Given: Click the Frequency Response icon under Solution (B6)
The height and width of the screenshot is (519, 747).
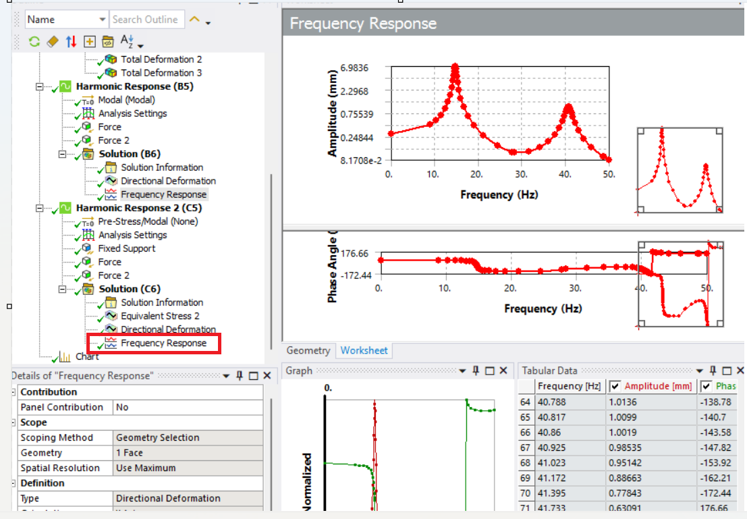Looking at the screenshot, I should coord(111,194).
